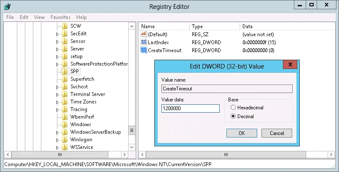Click the Server folder icon
This screenshot has width=339, height=172.
coord(65,49)
